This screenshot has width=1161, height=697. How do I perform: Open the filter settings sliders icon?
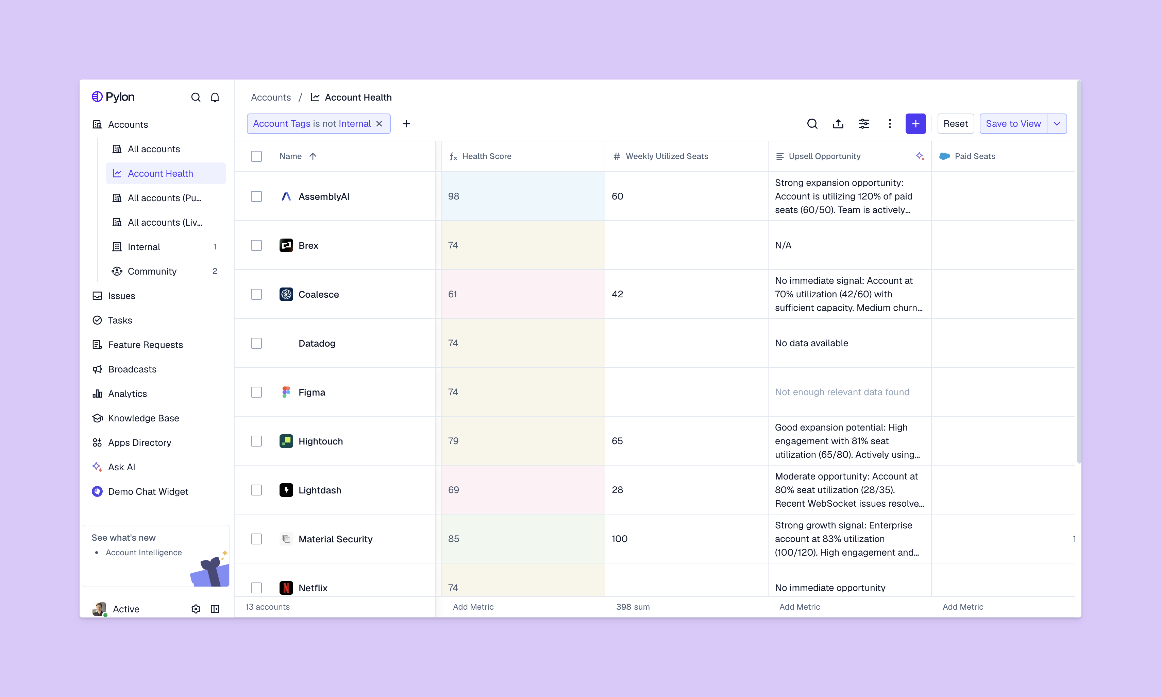tap(864, 123)
